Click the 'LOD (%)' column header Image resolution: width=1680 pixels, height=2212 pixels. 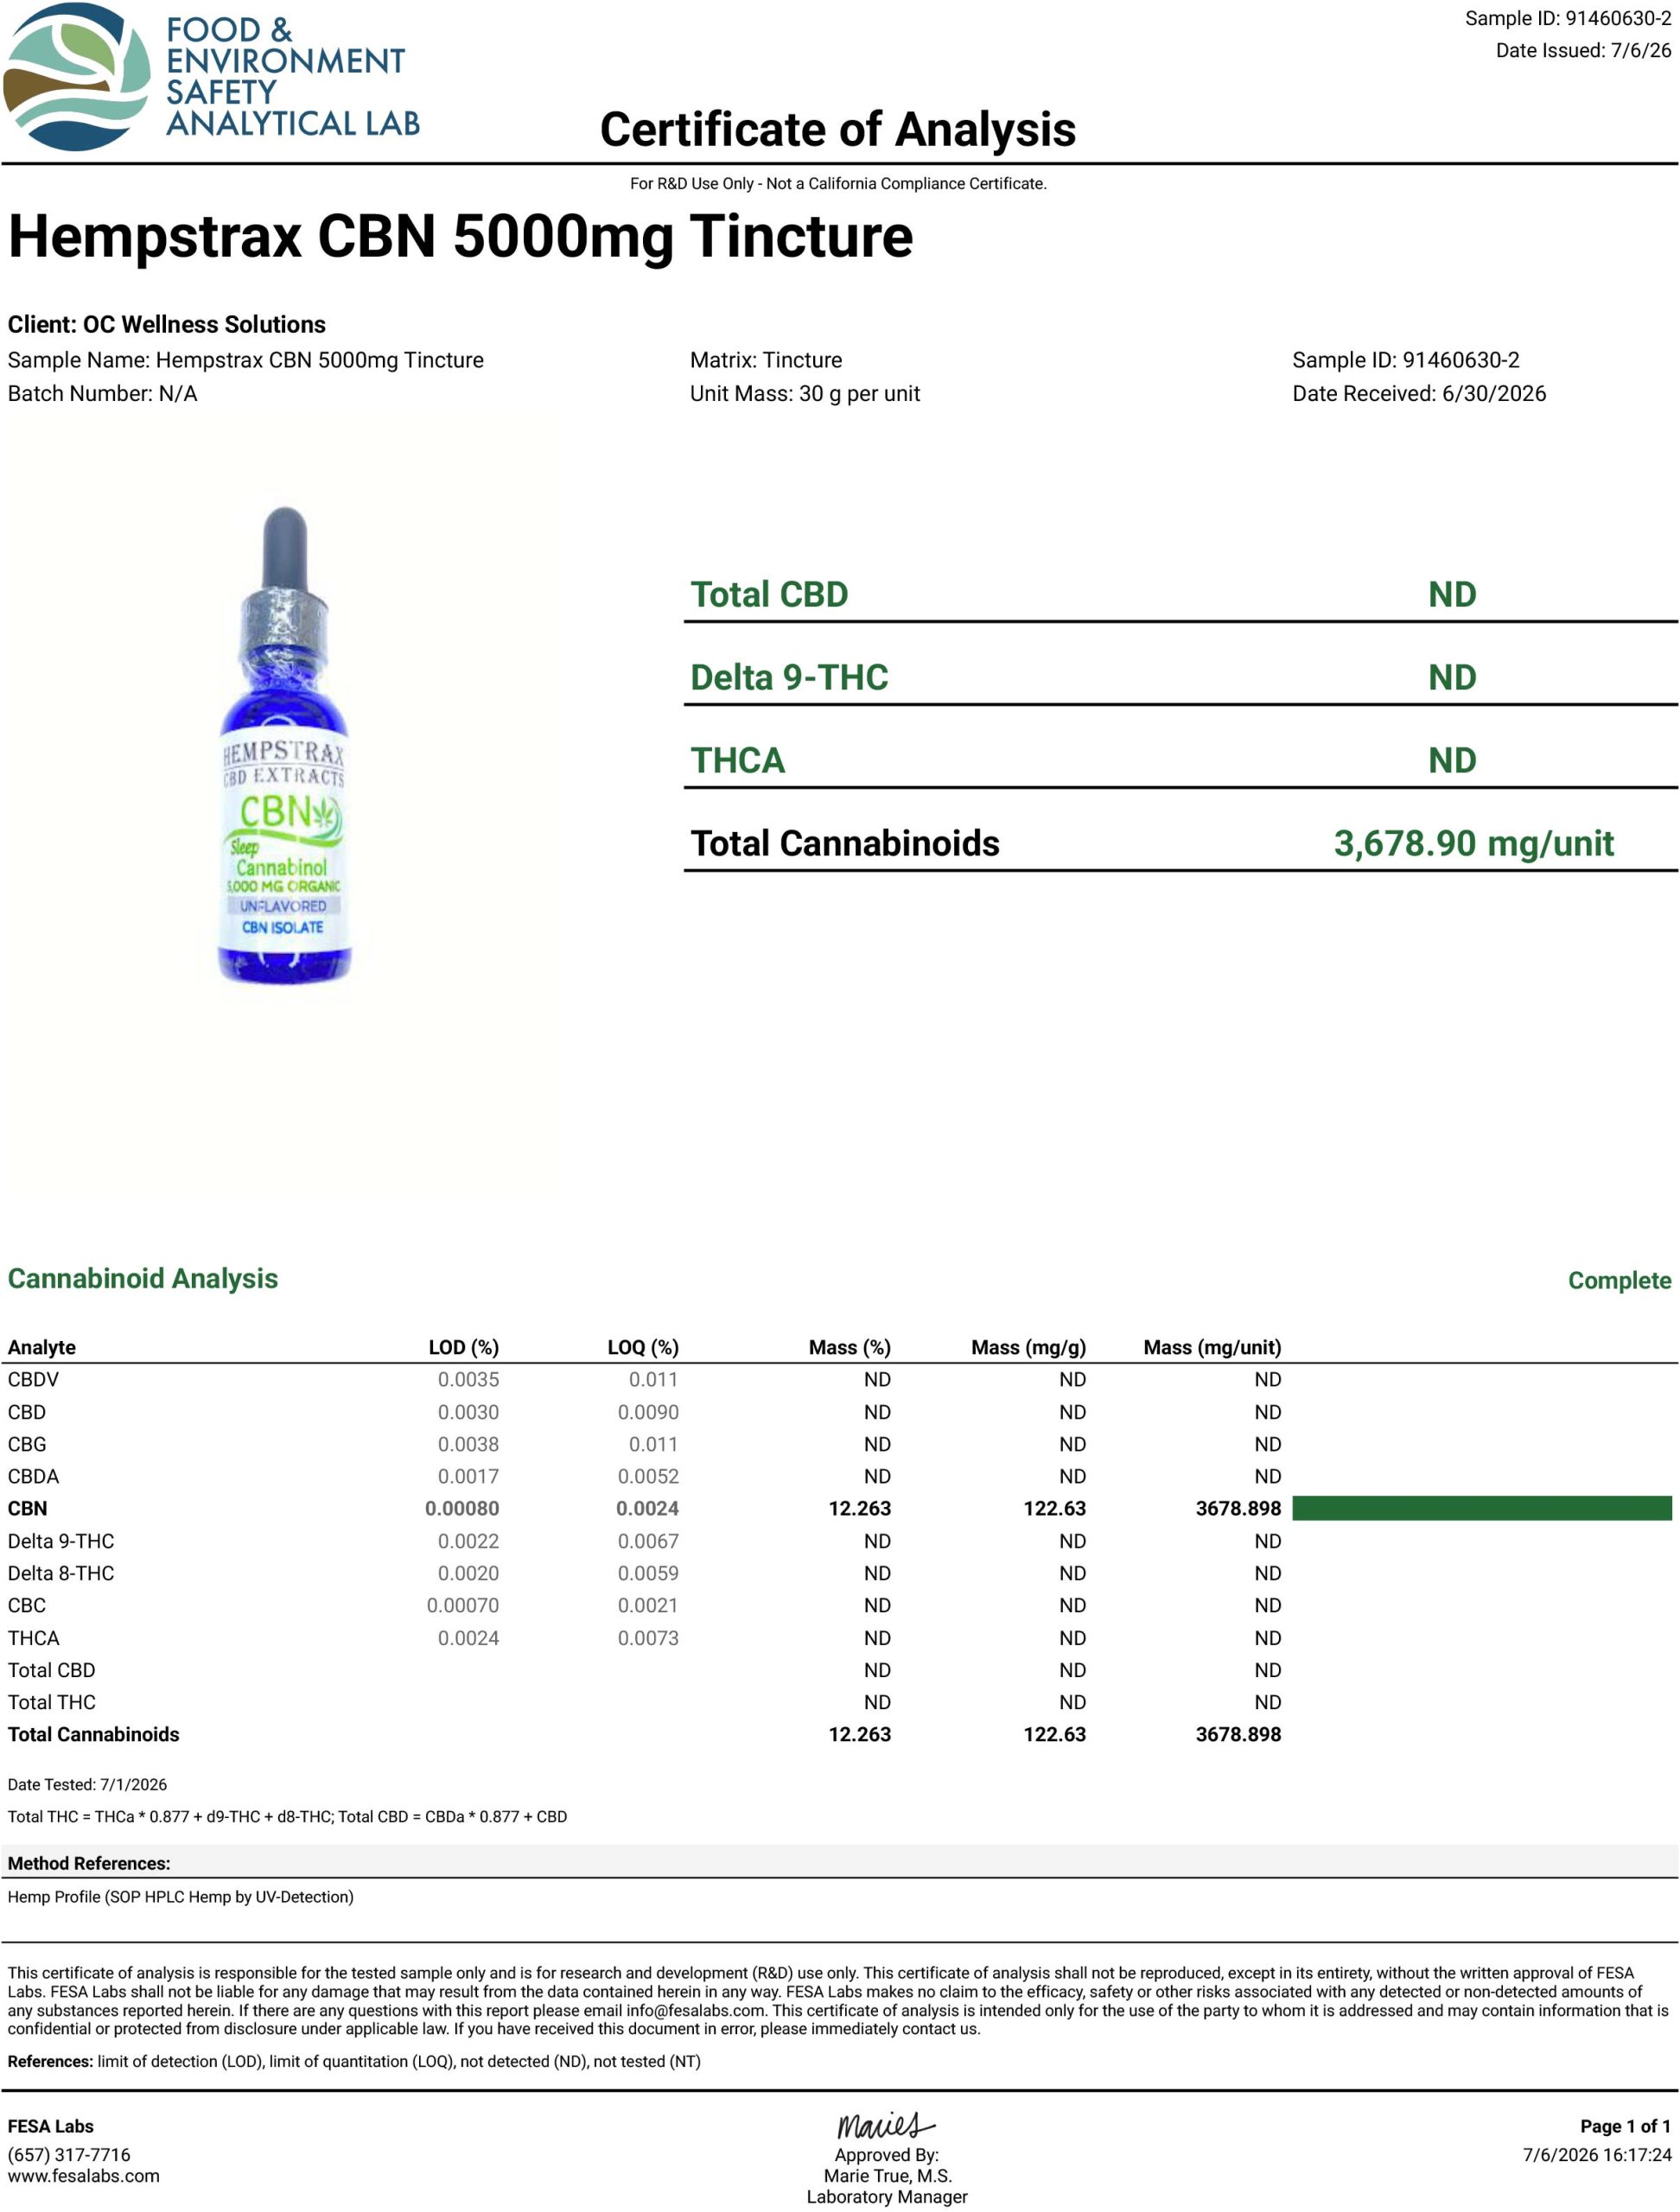coord(464,1348)
